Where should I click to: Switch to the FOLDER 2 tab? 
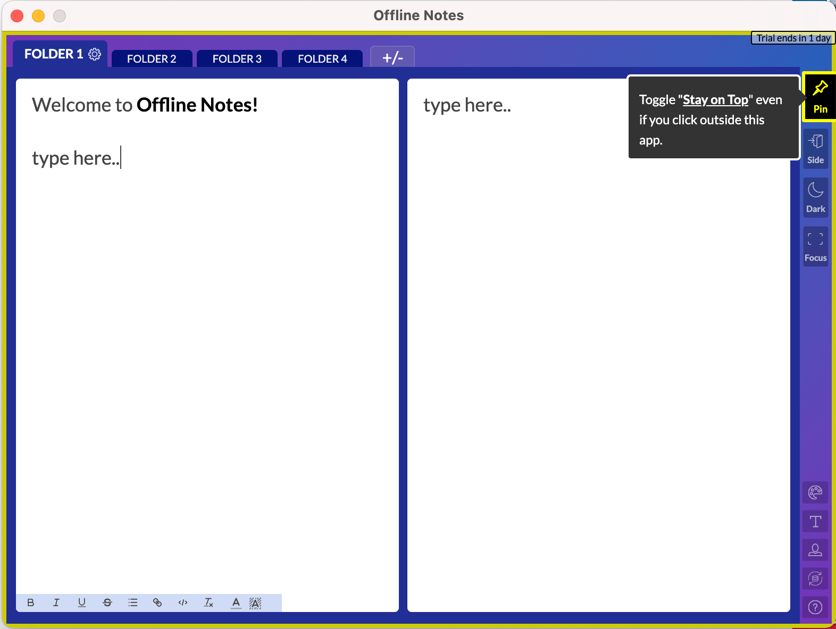click(x=152, y=58)
